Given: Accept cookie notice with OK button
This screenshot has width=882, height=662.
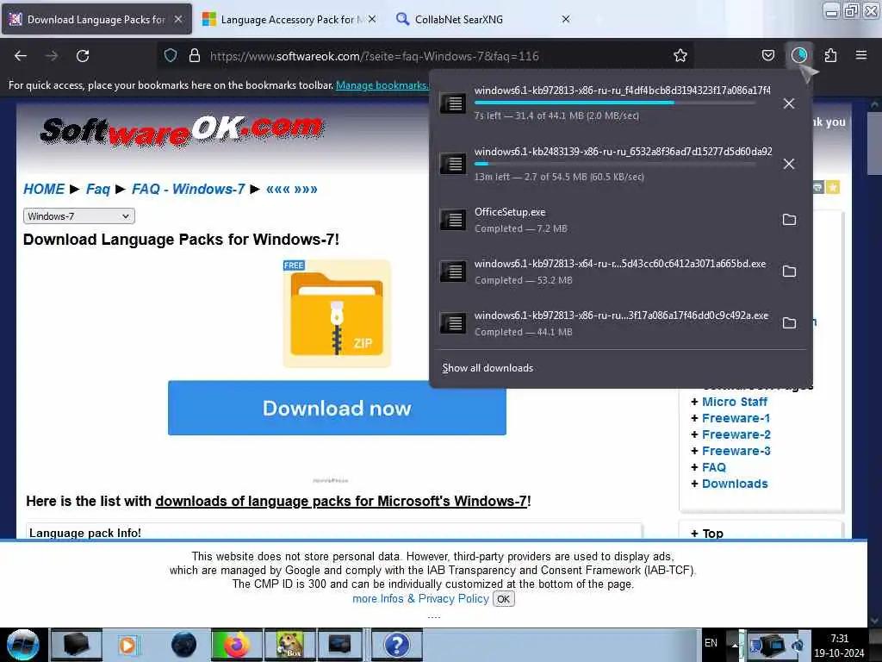Looking at the screenshot, I should [x=503, y=599].
